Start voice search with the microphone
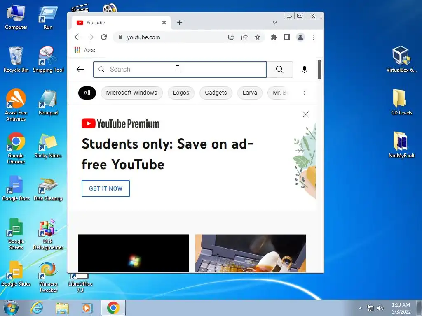The height and width of the screenshot is (316, 422). coord(305,69)
